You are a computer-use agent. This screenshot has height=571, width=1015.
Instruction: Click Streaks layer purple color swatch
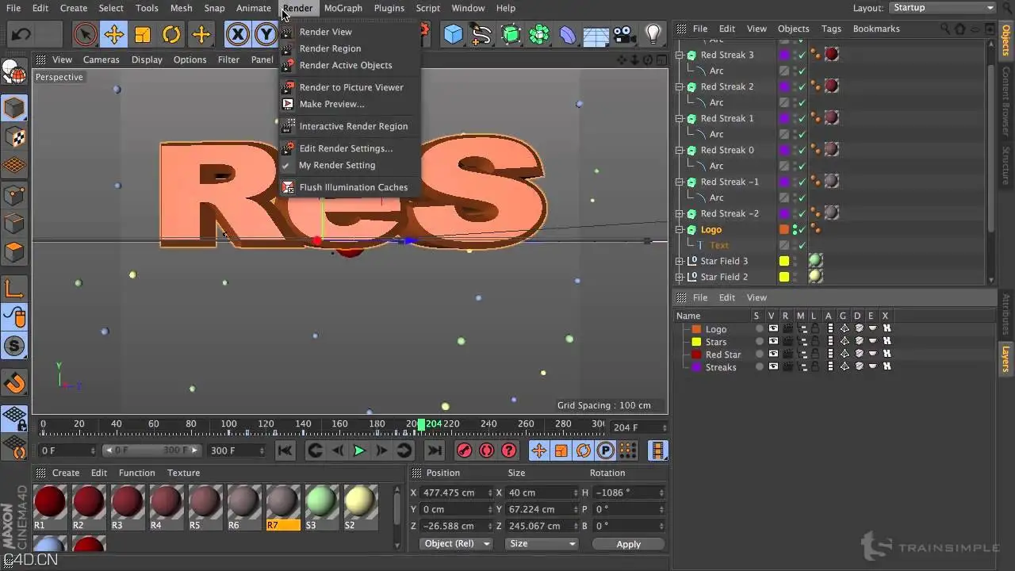(696, 367)
